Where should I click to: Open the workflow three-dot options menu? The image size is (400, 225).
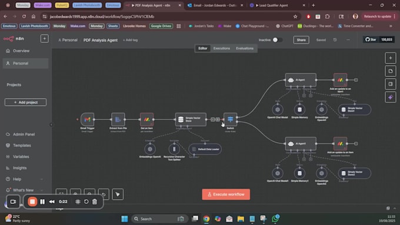[x=348, y=40]
